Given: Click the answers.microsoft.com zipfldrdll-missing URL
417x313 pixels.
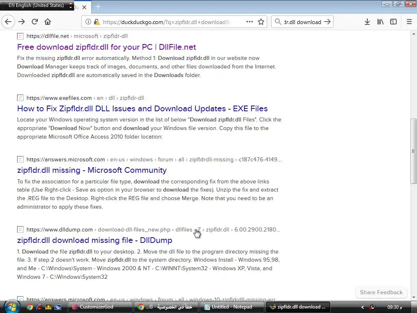Looking at the screenshot, I should pyautogui.click(x=154, y=159).
